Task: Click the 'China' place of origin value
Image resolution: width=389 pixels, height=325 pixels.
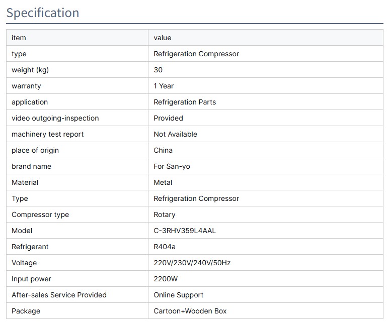Action: 163,150
